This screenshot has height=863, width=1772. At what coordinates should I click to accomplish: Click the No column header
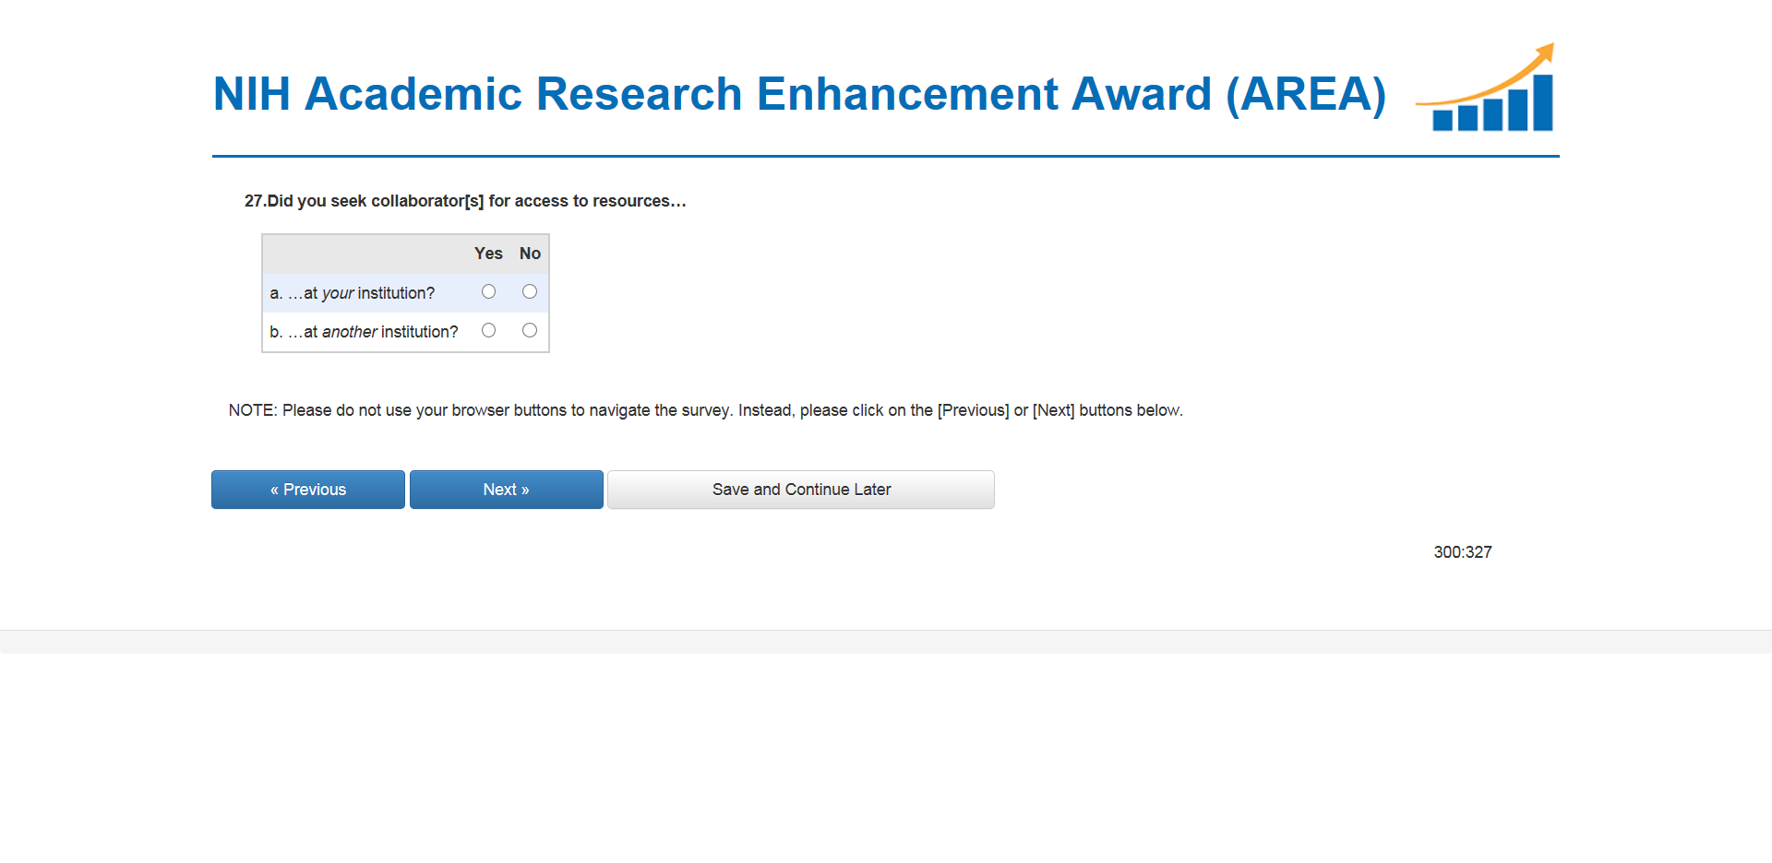(530, 254)
